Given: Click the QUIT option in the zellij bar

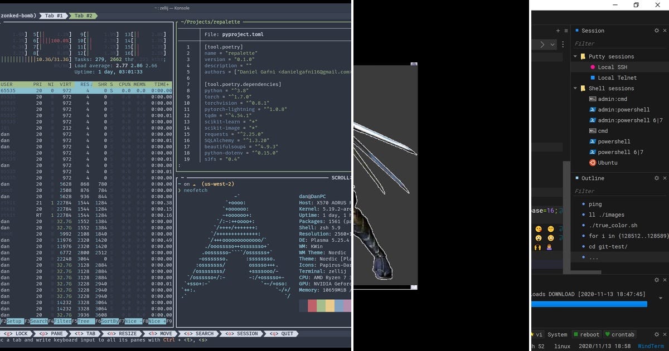Looking at the screenshot, I should 281,334.
